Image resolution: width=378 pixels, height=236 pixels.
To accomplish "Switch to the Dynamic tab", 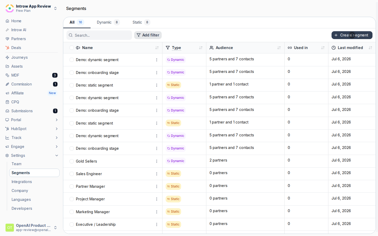I will point(108,22).
